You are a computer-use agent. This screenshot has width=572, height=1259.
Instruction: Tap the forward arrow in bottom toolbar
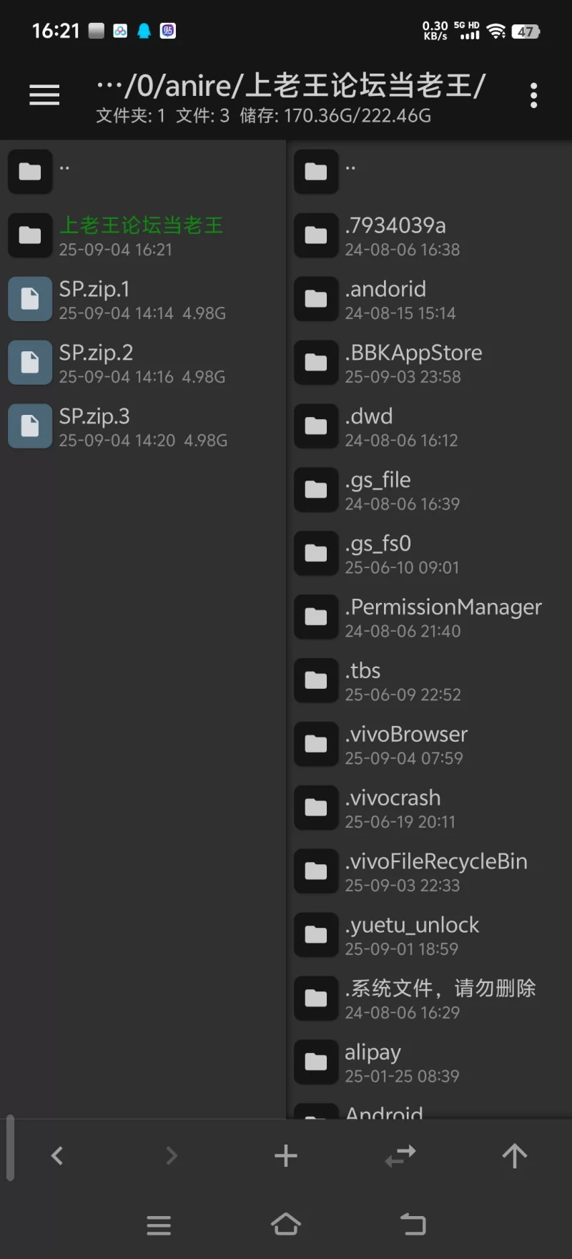pyautogui.click(x=172, y=1155)
